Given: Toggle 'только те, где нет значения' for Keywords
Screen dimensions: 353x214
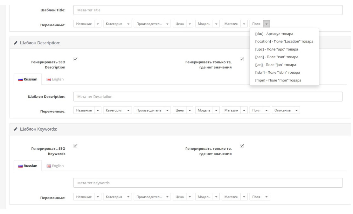Looking at the screenshot, I should tap(242, 146).
